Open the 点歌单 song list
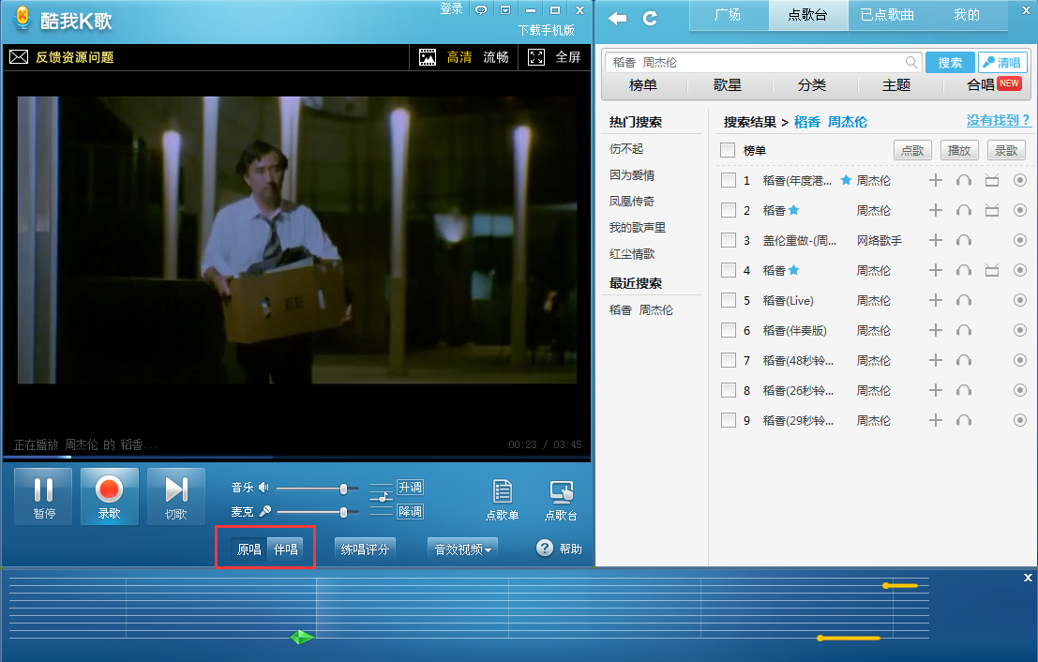Viewport: 1038px width, 662px height. (502, 500)
